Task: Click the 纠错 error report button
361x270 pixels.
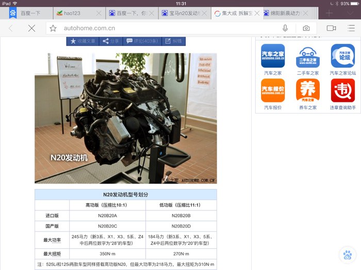Action: click(x=174, y=41)
